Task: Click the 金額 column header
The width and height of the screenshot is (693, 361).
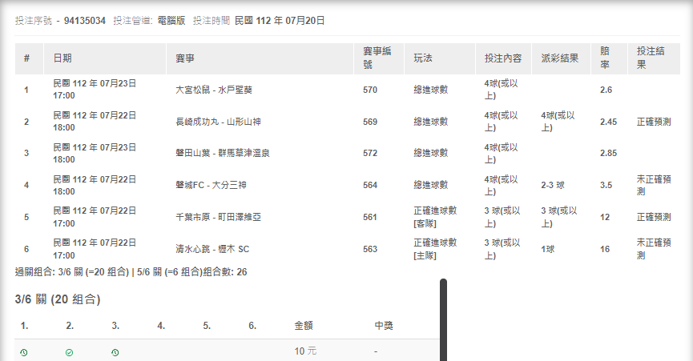Action: (304, 326)
